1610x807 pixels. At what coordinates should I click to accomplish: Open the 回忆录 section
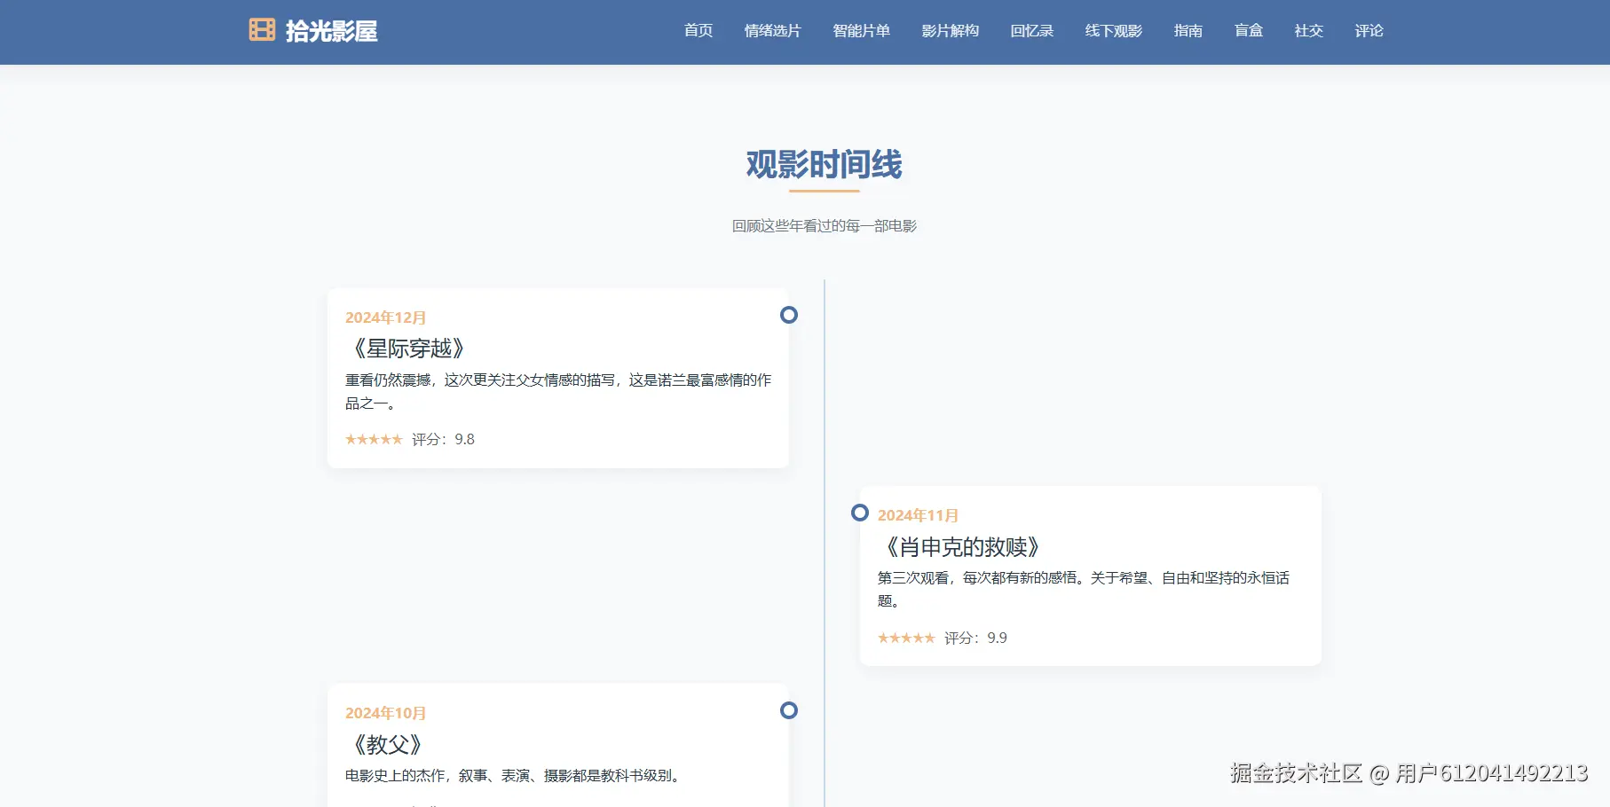[x=1031, y=29]
